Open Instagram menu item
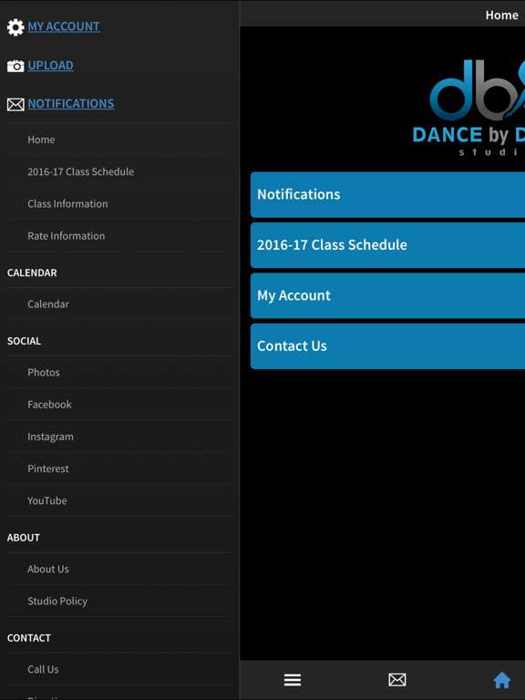Image resolution: width=525 pixels, height=700 pixels. tap(119, 437)
